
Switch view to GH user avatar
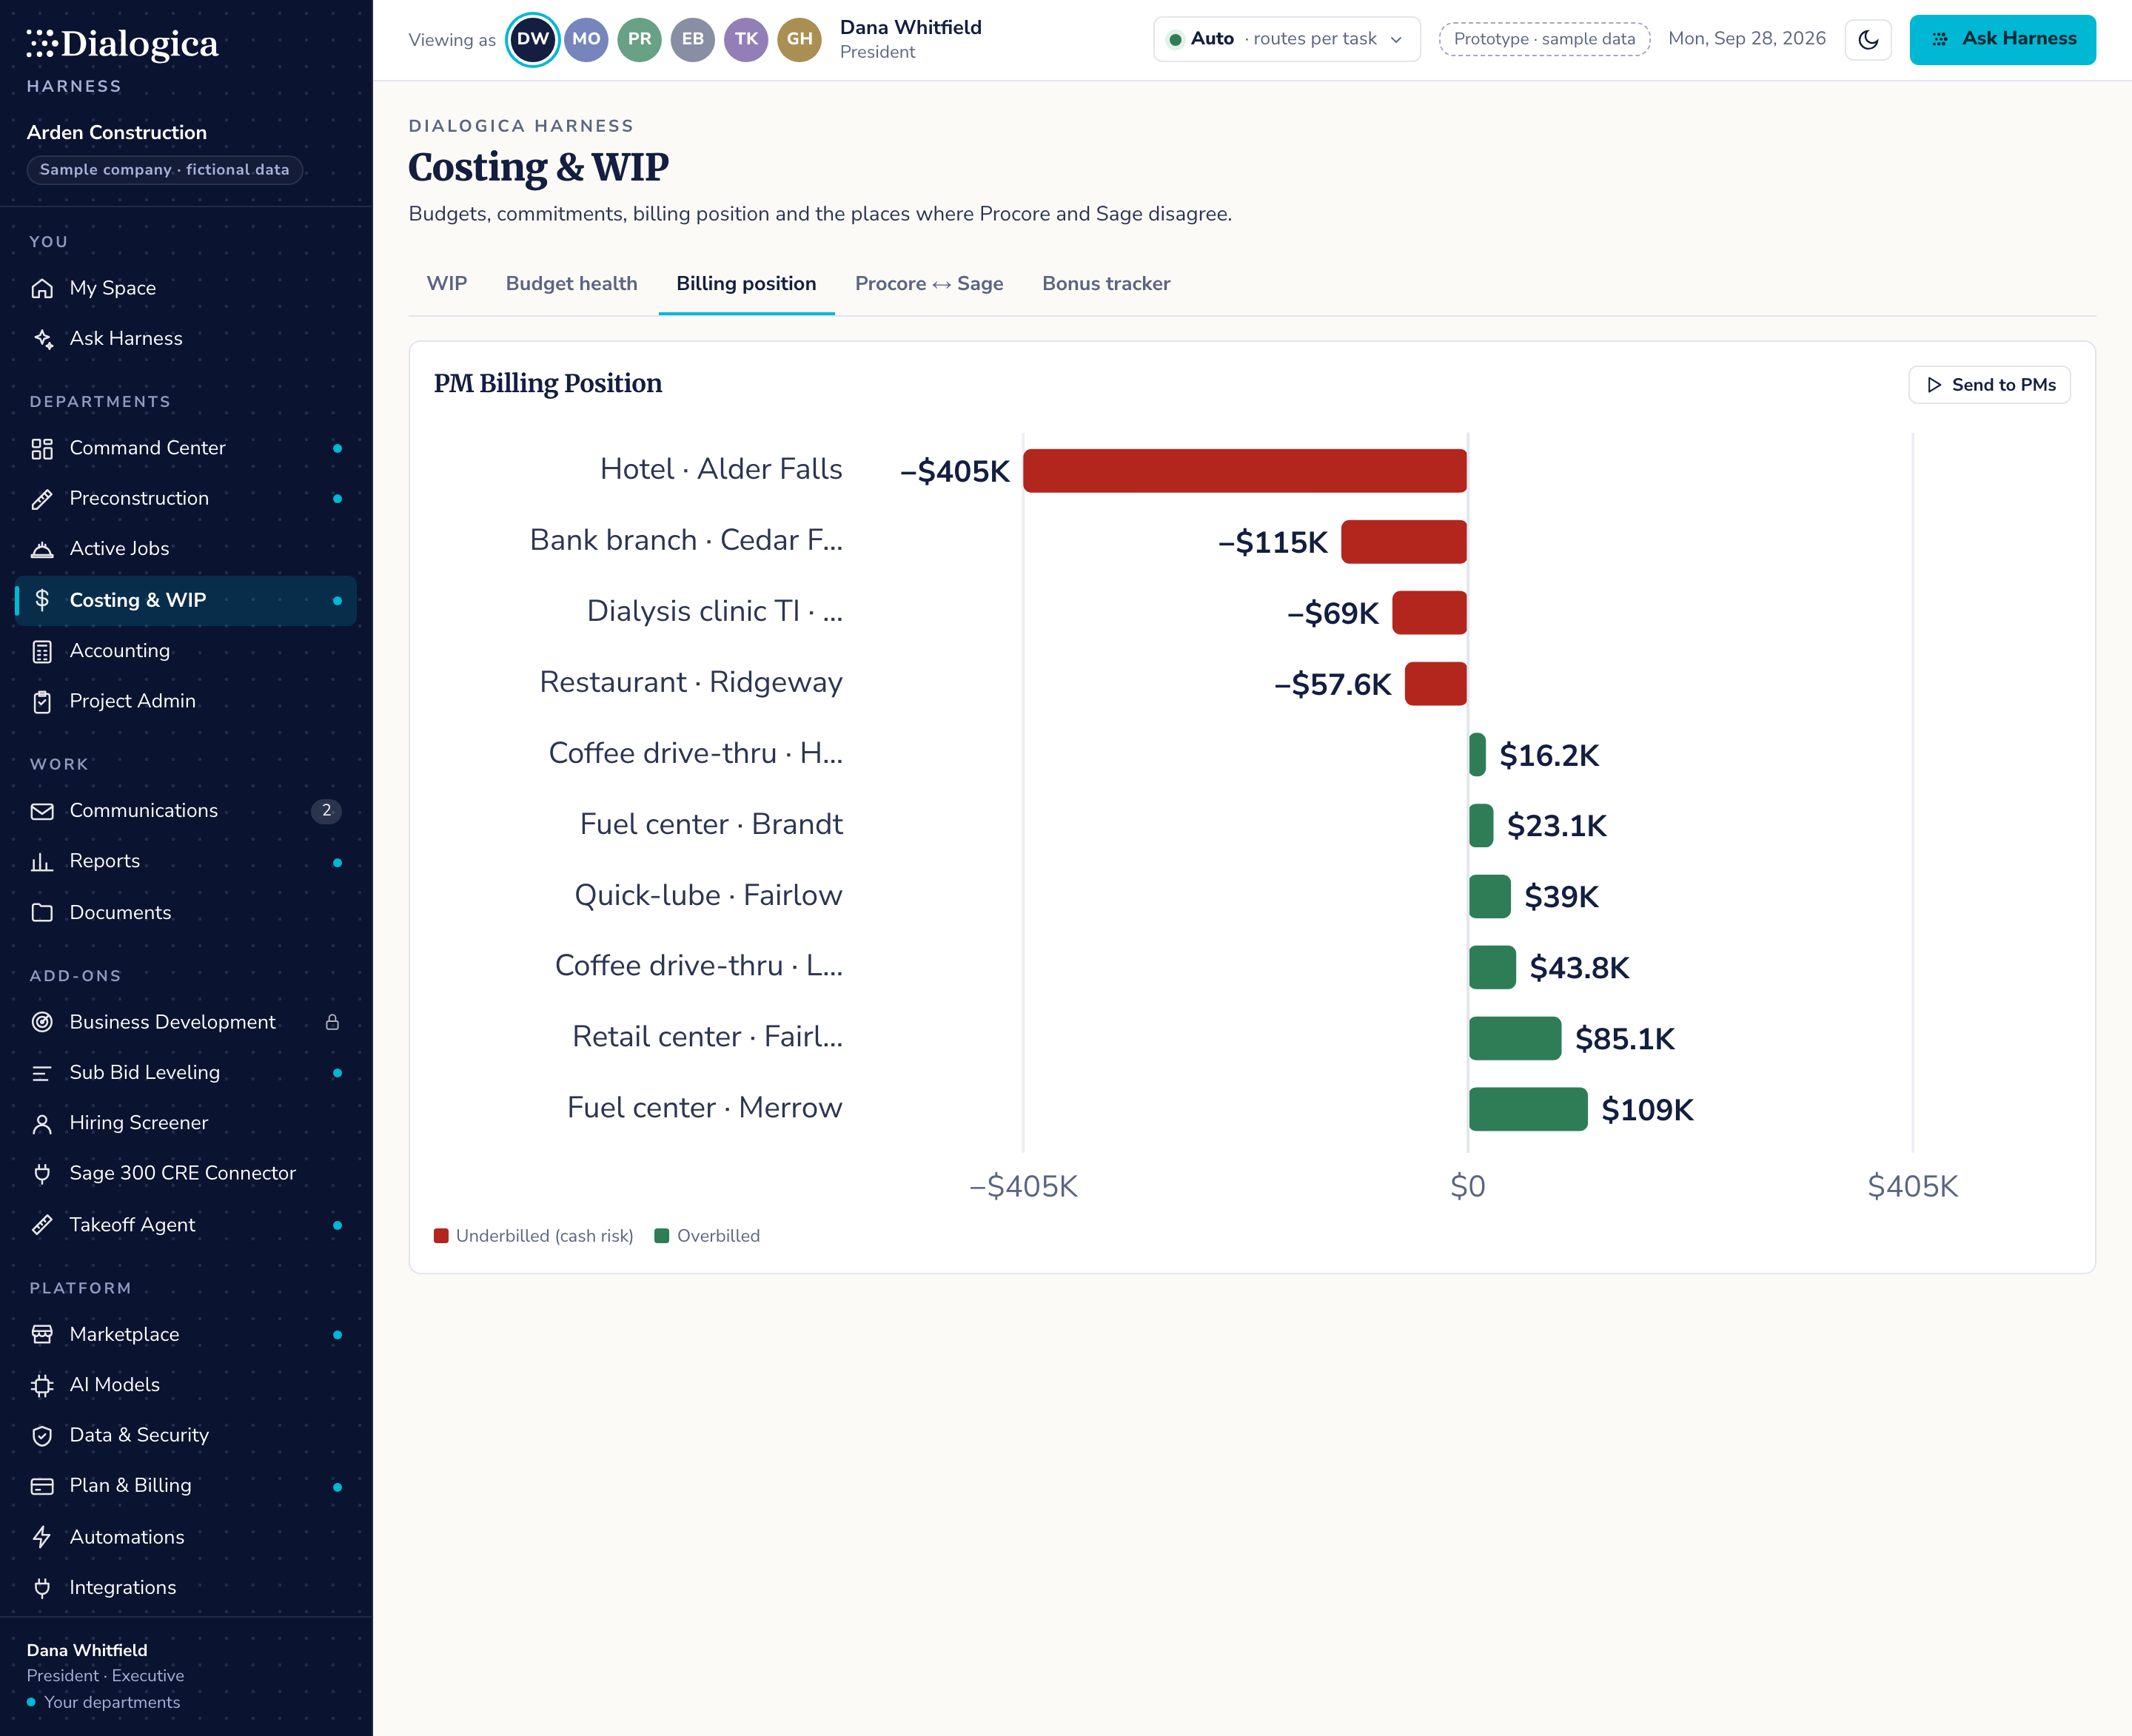[799, 40]
